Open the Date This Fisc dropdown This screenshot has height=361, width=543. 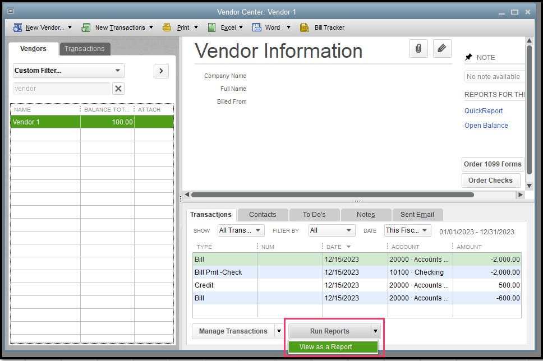point(407,230)
